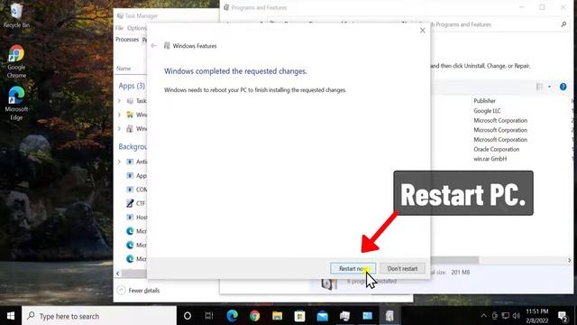Collapse details using the Fewer details arrow icon
Screen dimensions: 577x325
click(x=122, y=291)
